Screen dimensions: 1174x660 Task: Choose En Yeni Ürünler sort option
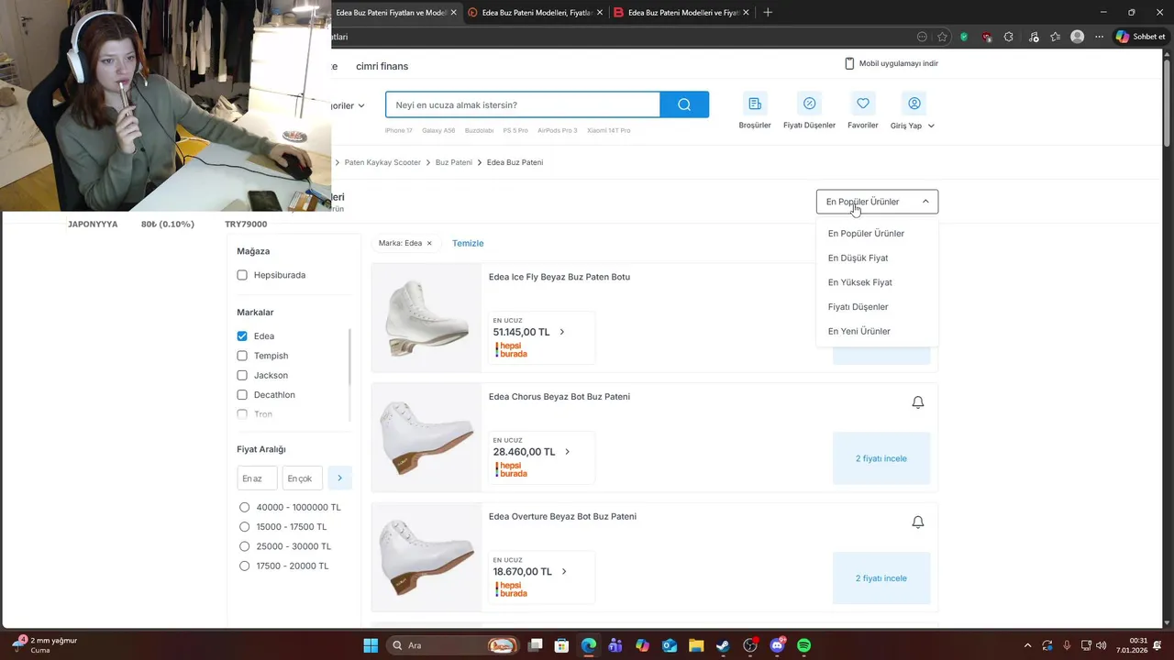coord(858,331)
